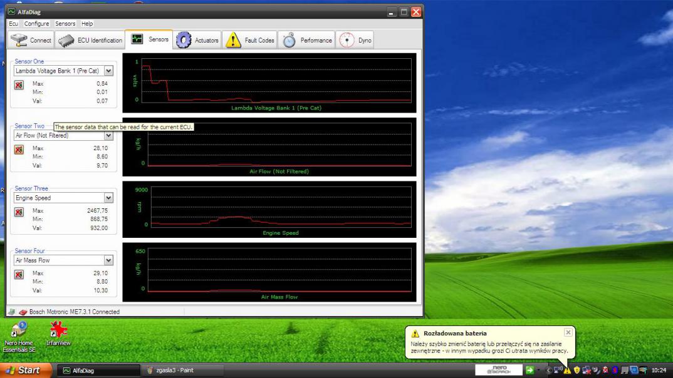Reset Sensor Four statistics with red X icon
The width and height of the screenshot is (673, 378).
click(19, 275)
